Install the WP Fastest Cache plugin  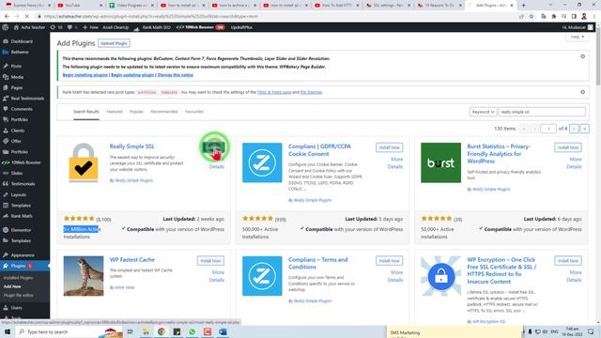click(x=210, y=261)
